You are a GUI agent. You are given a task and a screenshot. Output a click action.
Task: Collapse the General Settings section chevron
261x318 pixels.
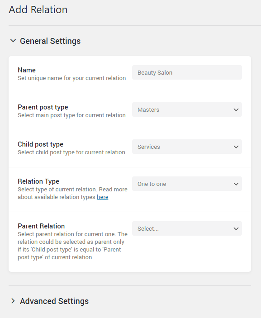[13, 41]
